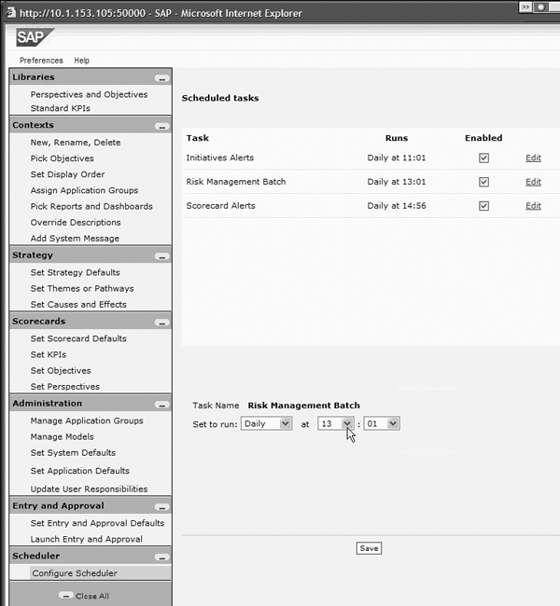Collapse the Strategy section
The width and height of the screenshot is (560, 606).
[162, 256]
